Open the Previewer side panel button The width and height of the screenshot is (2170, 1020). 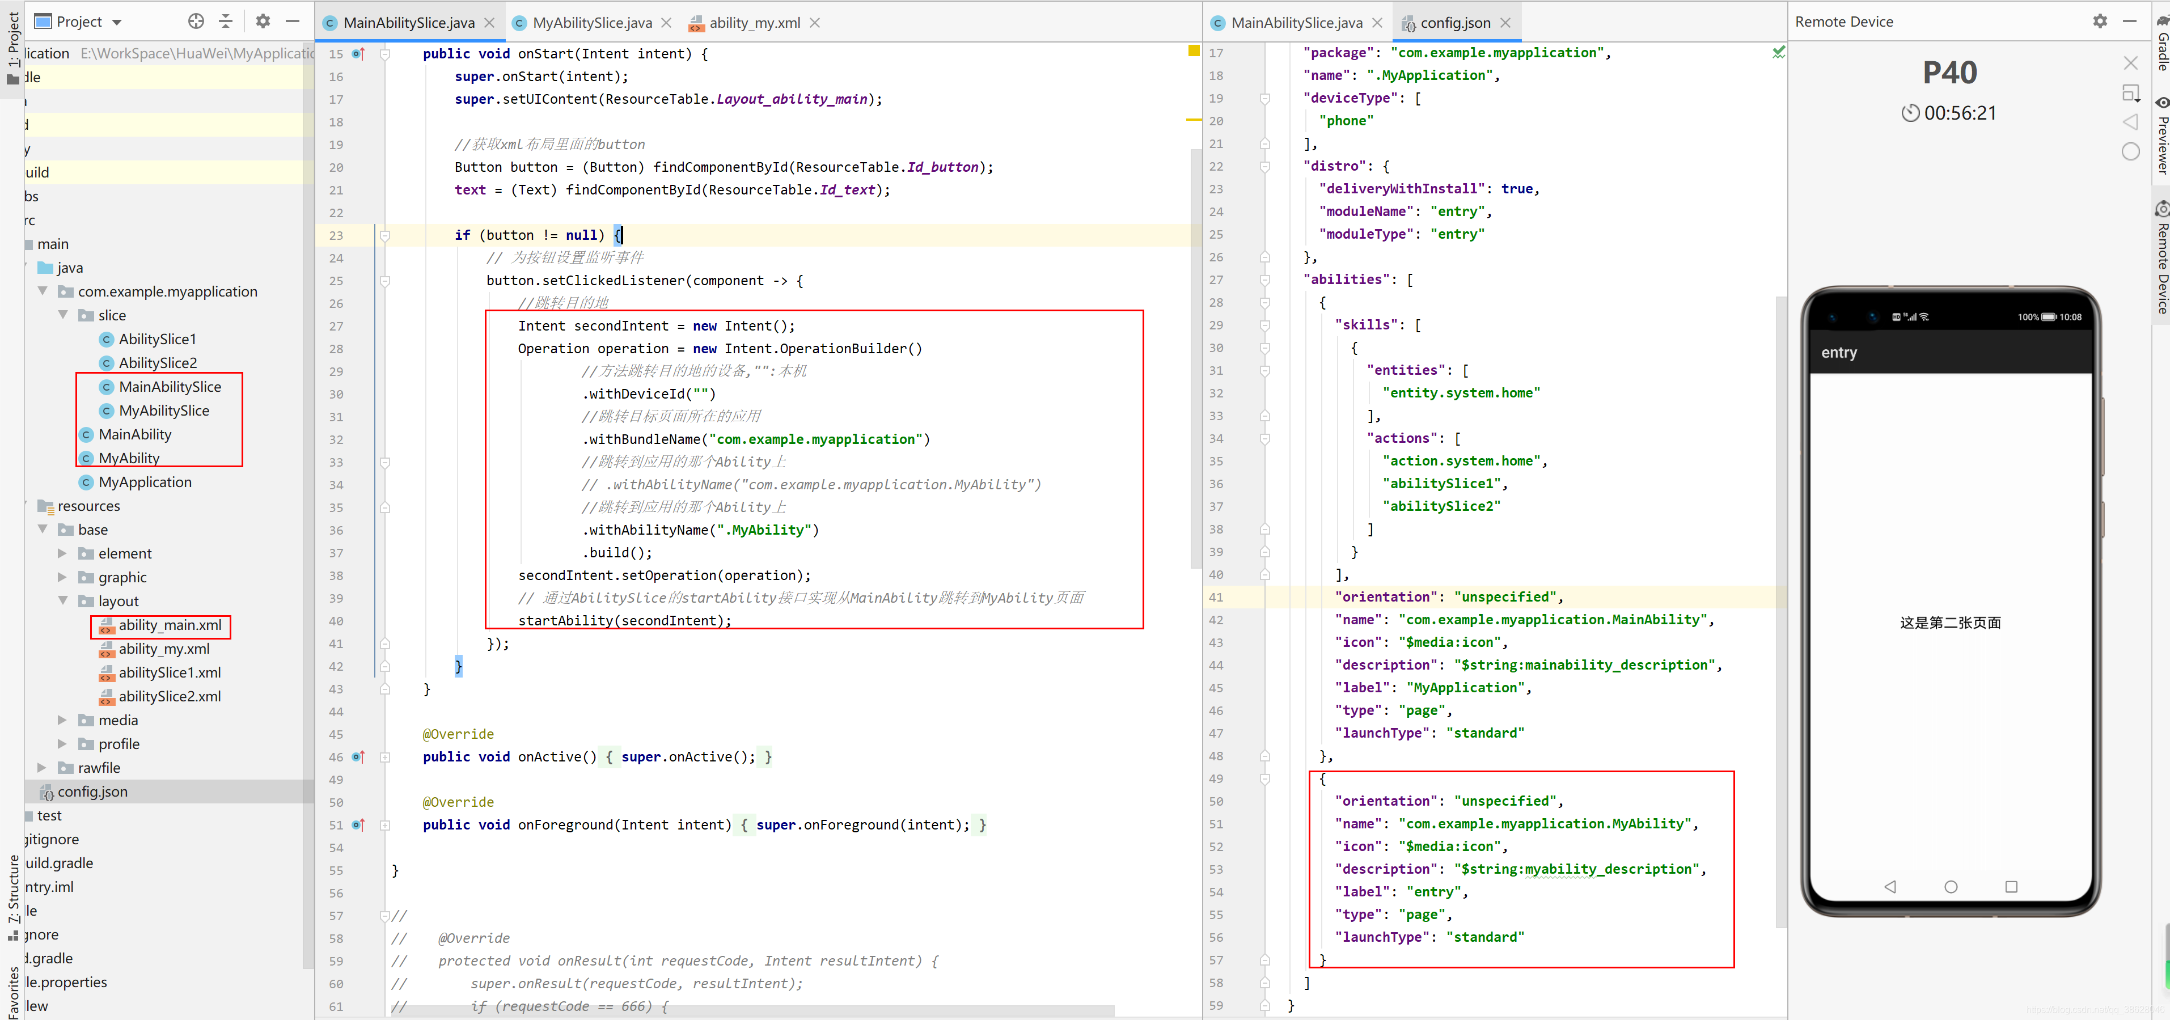(2161, 135)
